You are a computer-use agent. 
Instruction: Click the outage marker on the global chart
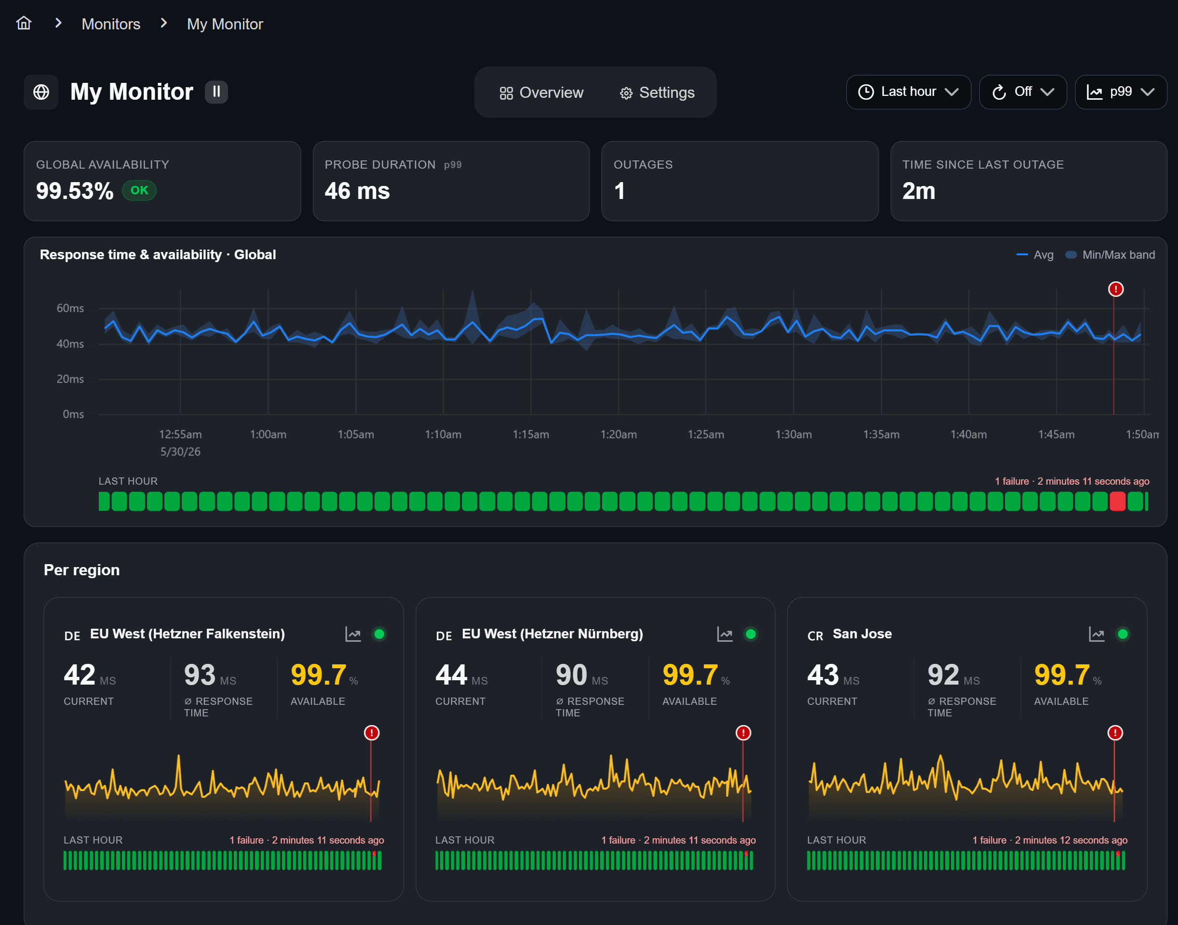[1115, 289]
